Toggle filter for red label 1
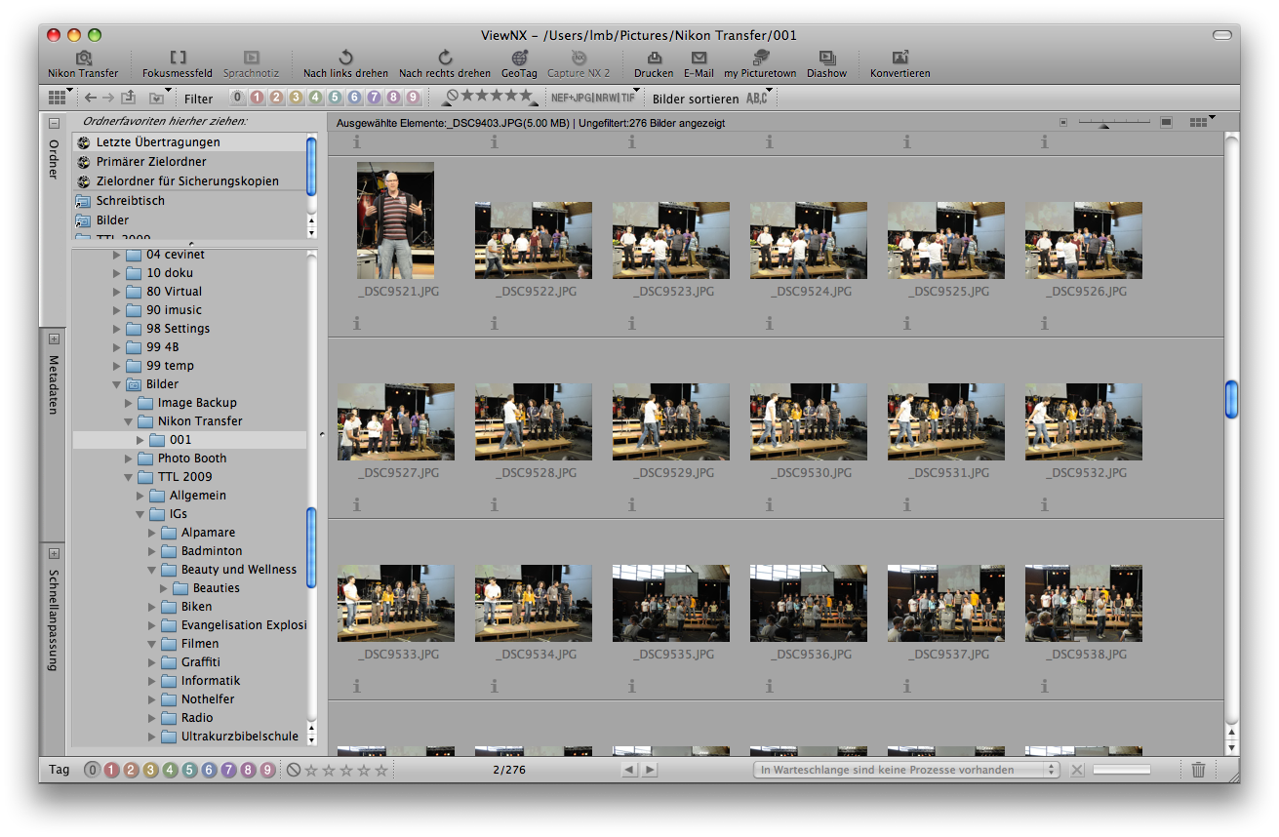This screenshot has width=1279, height=837. click(257, 98)
